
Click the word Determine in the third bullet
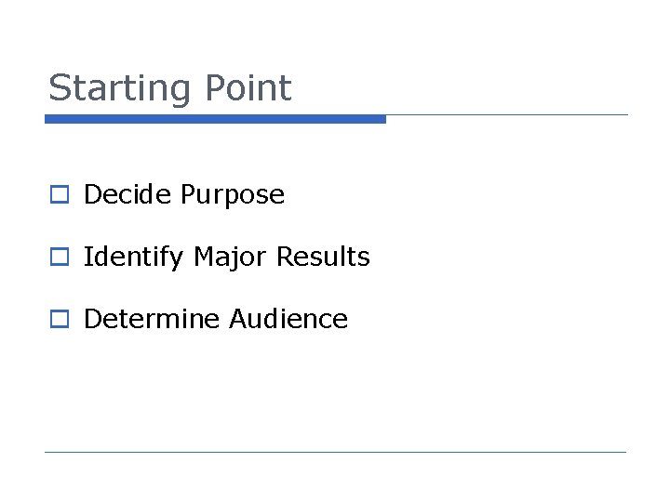coord(152,319)
